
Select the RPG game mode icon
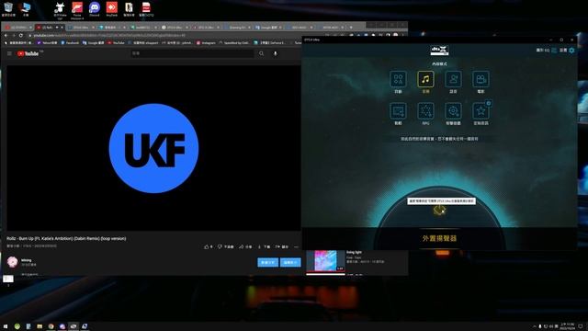425,111
